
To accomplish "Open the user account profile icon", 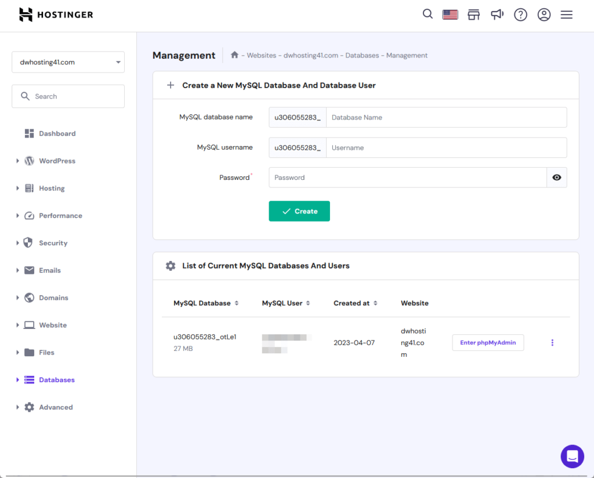I will tap(544, 15).
